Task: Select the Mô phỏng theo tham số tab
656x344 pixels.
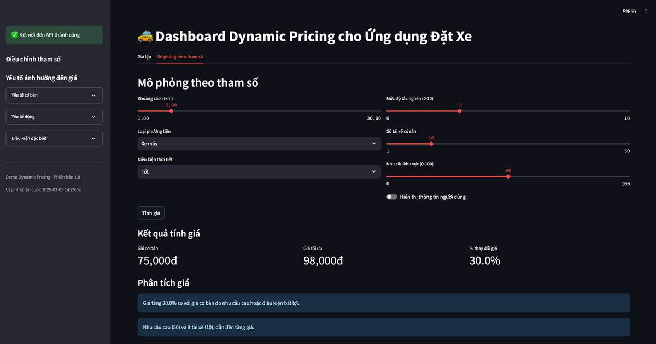Action: tap(179, 56)
